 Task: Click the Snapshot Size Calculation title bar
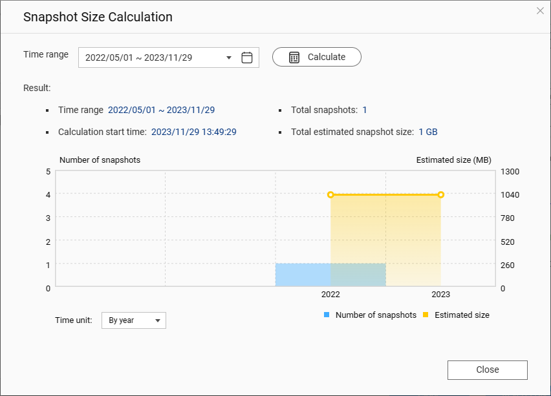tap(98, 17)
